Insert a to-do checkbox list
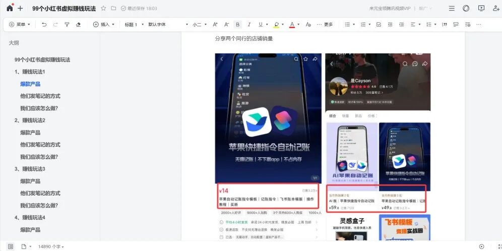The image size is (502, 251). pos(379,24)
